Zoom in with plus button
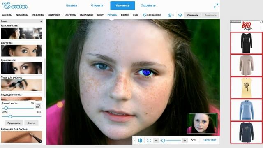Viewport: 263px width, 148px height. (x=185, y=140)
